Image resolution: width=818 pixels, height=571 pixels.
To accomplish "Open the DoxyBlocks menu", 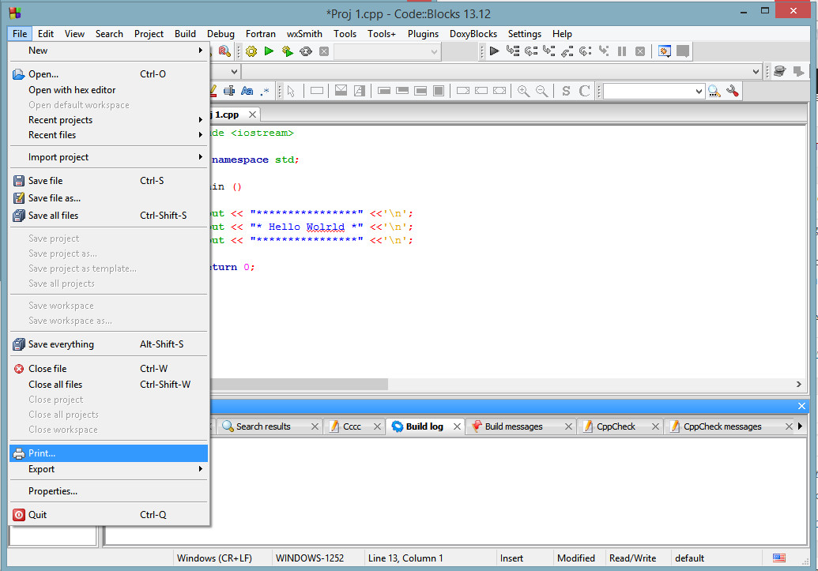I will (473, 34).
